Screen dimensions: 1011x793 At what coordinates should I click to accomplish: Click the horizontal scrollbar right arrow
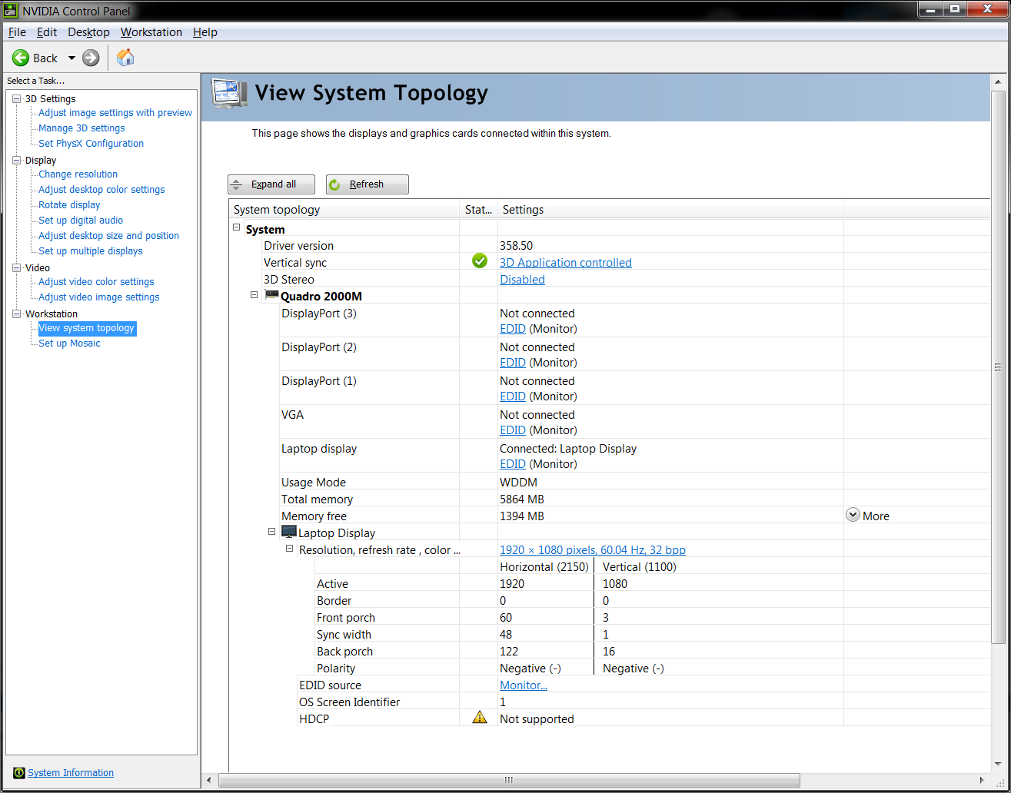pos(981,780)
